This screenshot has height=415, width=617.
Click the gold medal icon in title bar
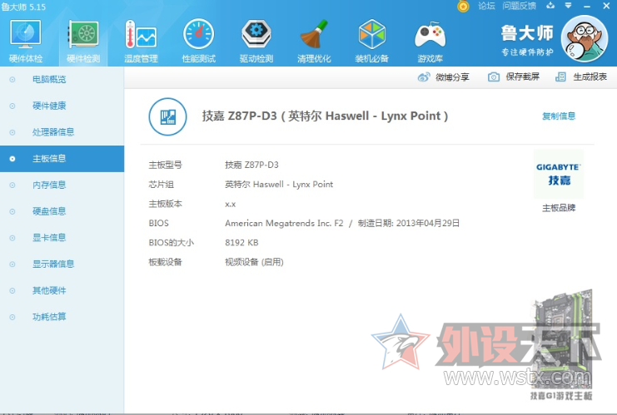(464, 7)
